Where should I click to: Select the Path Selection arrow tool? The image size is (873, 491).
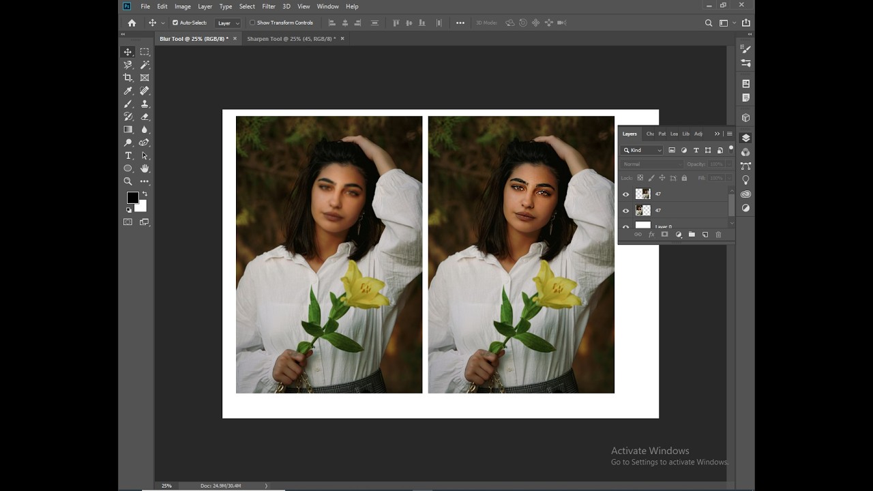click(x=145, y=155)
